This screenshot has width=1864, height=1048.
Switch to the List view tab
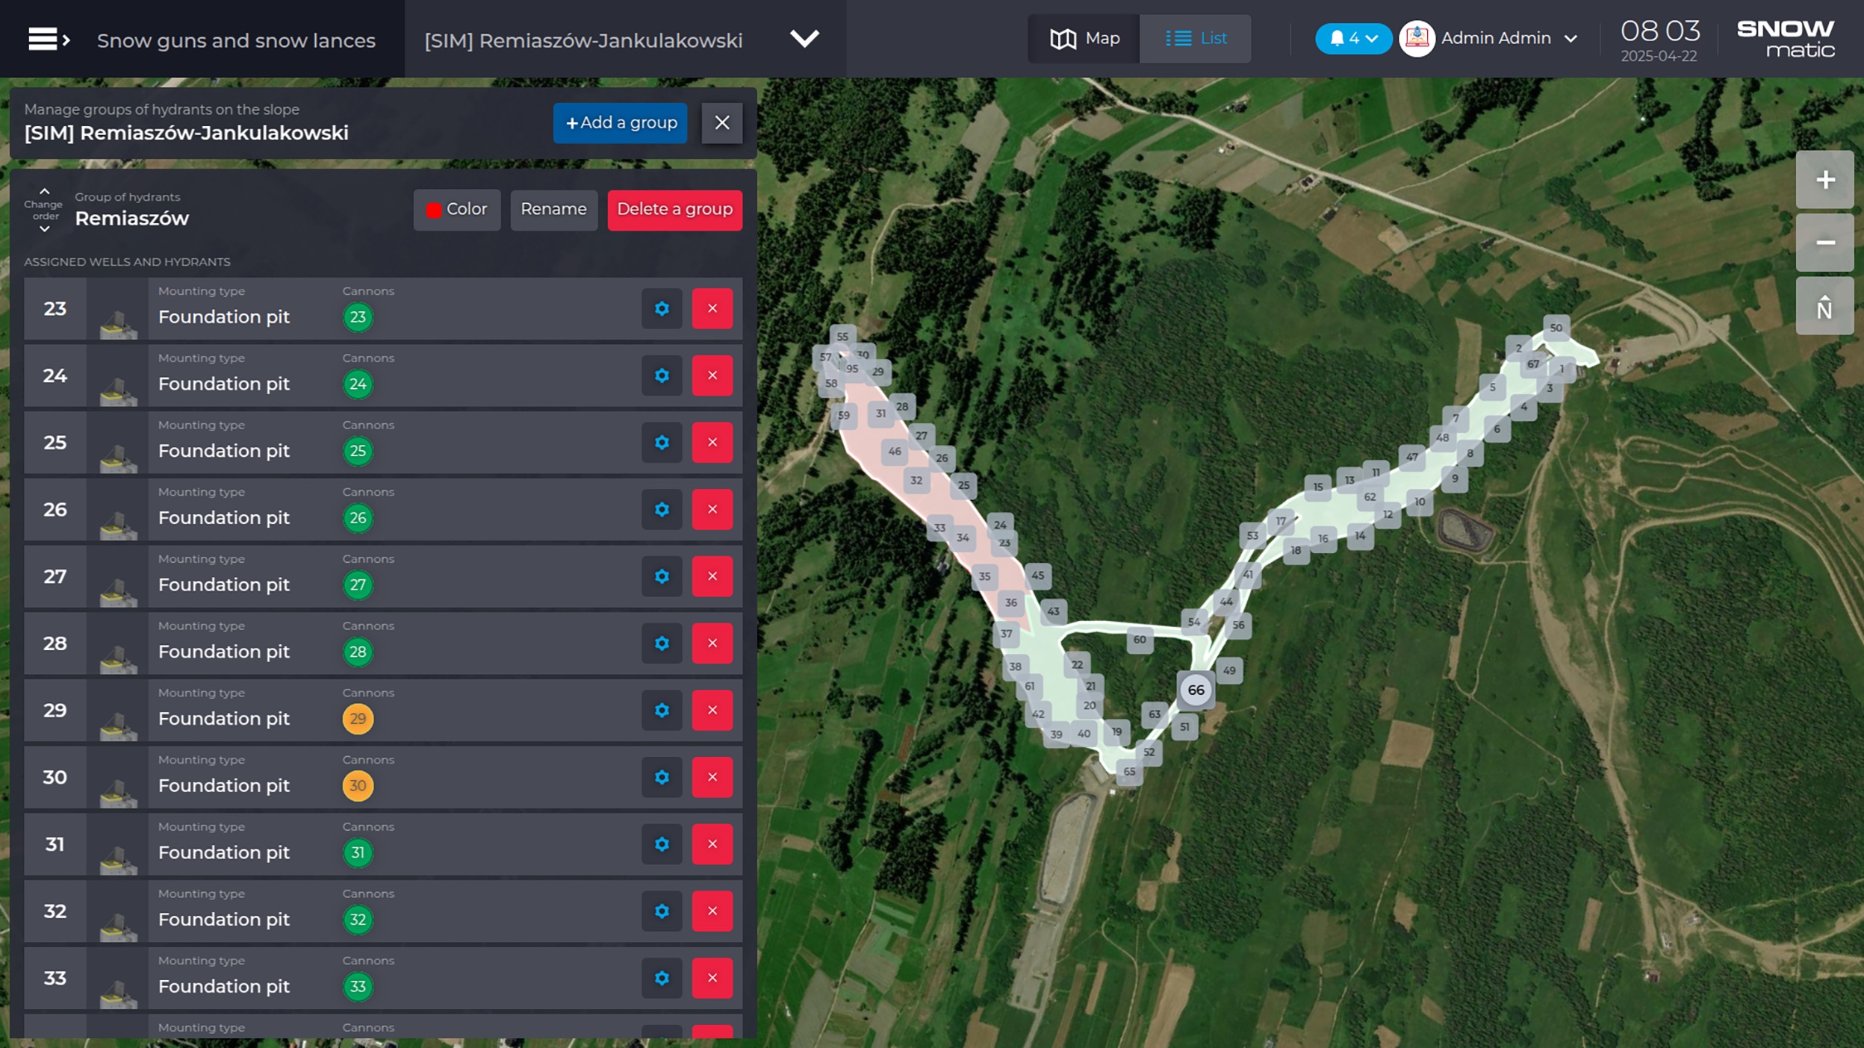(1196, 38)
